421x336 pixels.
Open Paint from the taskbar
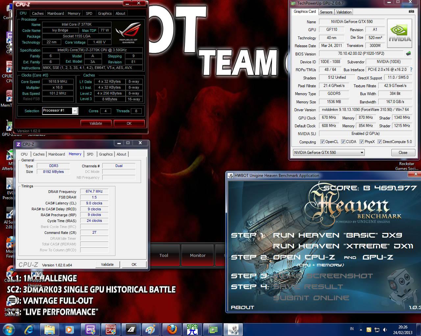[151, 329]
